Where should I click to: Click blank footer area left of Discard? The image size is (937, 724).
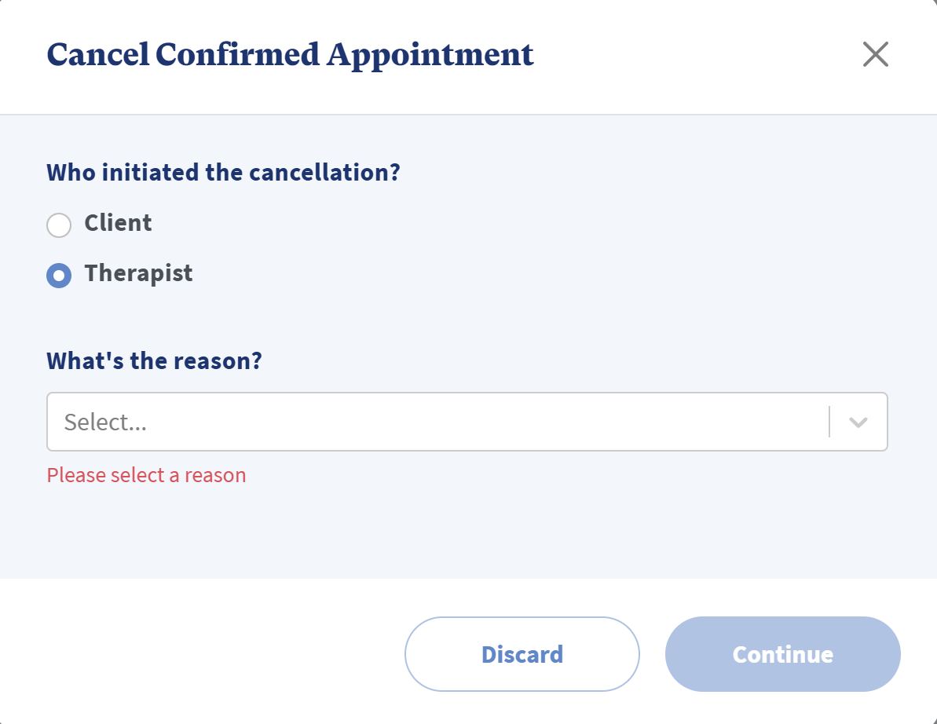pos(196,653)
